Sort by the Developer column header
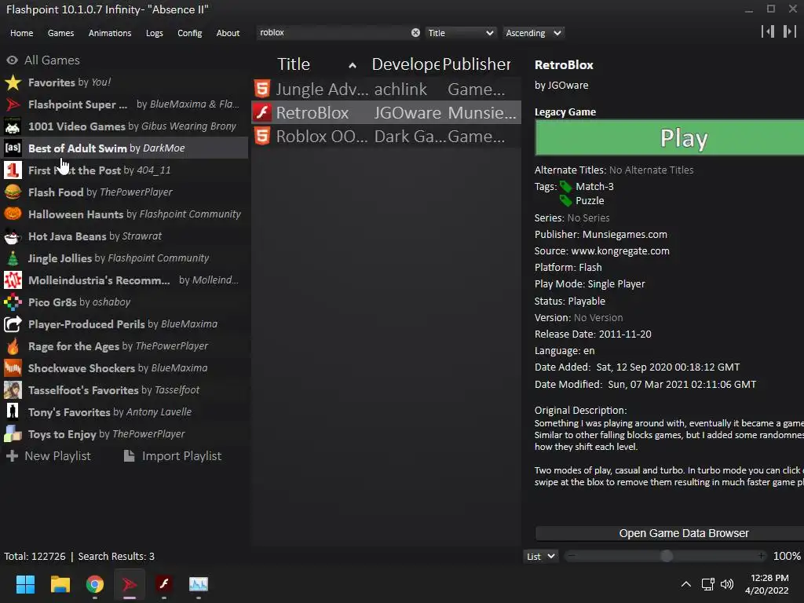Image resolution: width=804 pixels, height=603 pixels. pyautogui.click(x=406, y=64)
